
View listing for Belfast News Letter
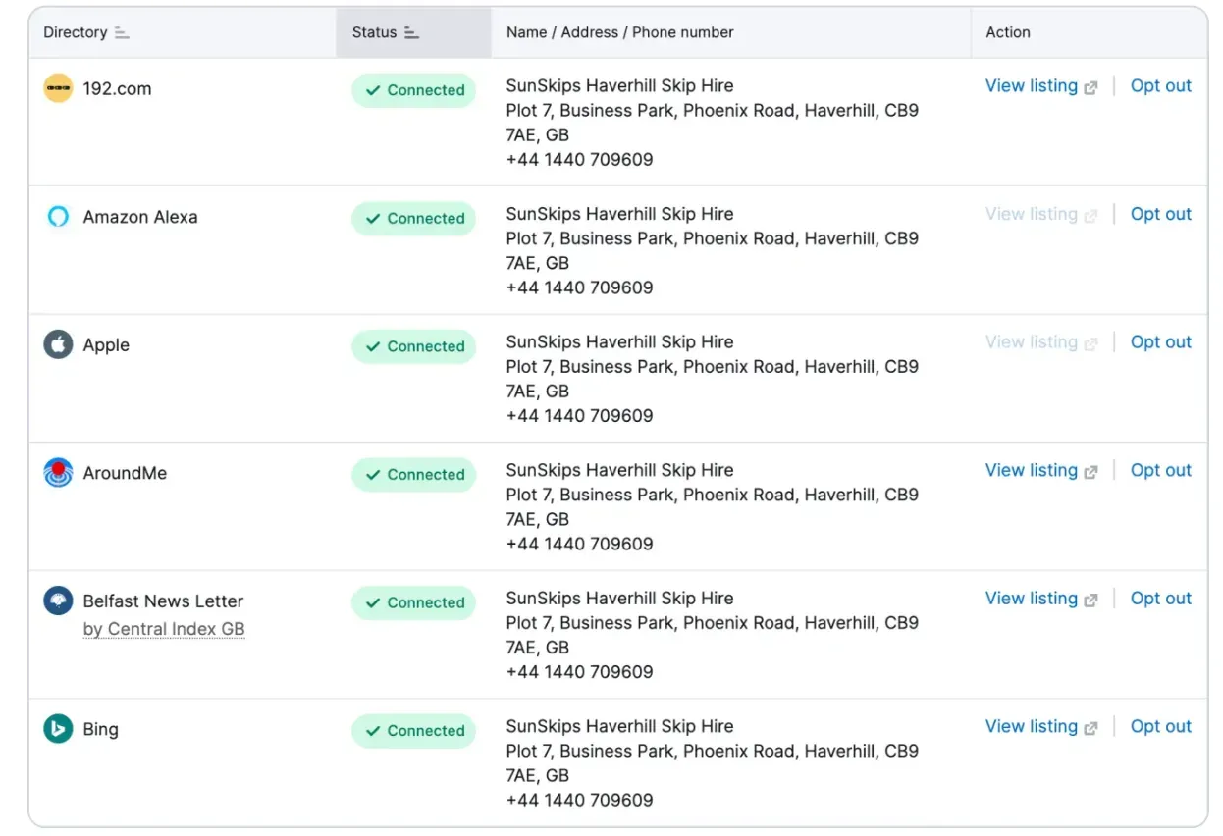pos(1032,598)
